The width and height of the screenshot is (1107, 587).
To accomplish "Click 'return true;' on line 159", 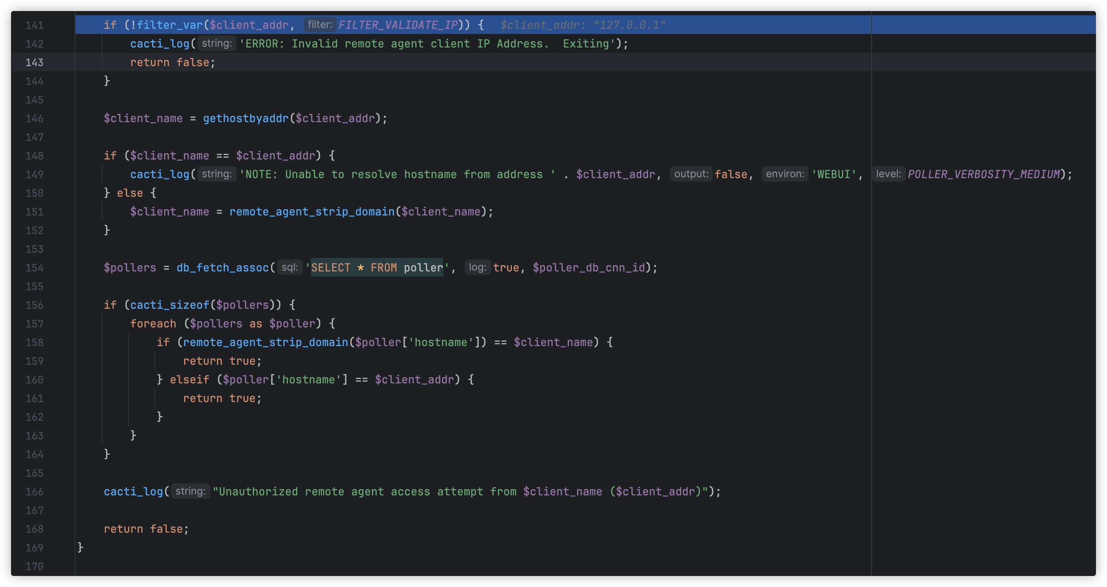I will pos(222,361).
